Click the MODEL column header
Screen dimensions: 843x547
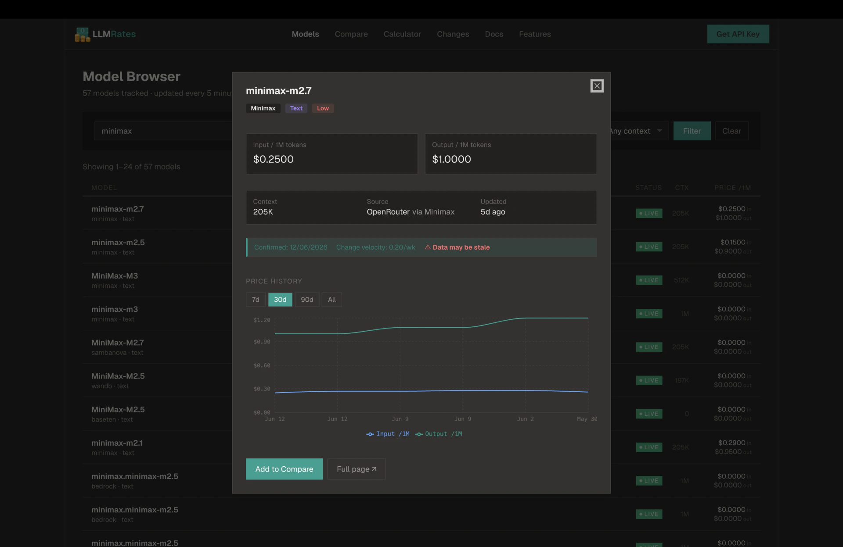(104, 188)
